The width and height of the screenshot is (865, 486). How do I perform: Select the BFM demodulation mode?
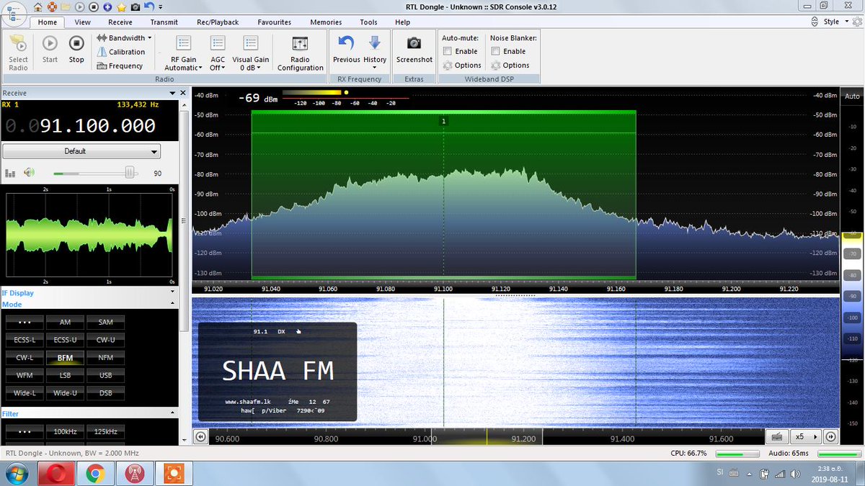click(x=64, y=357)
